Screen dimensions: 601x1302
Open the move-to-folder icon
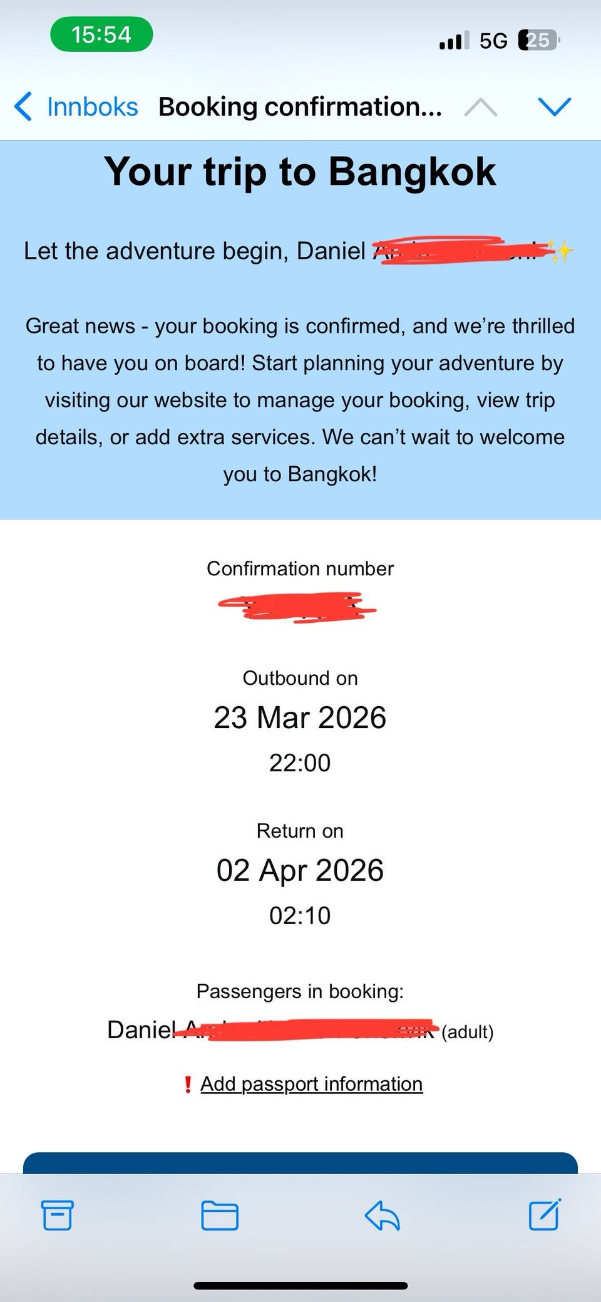219,1216
